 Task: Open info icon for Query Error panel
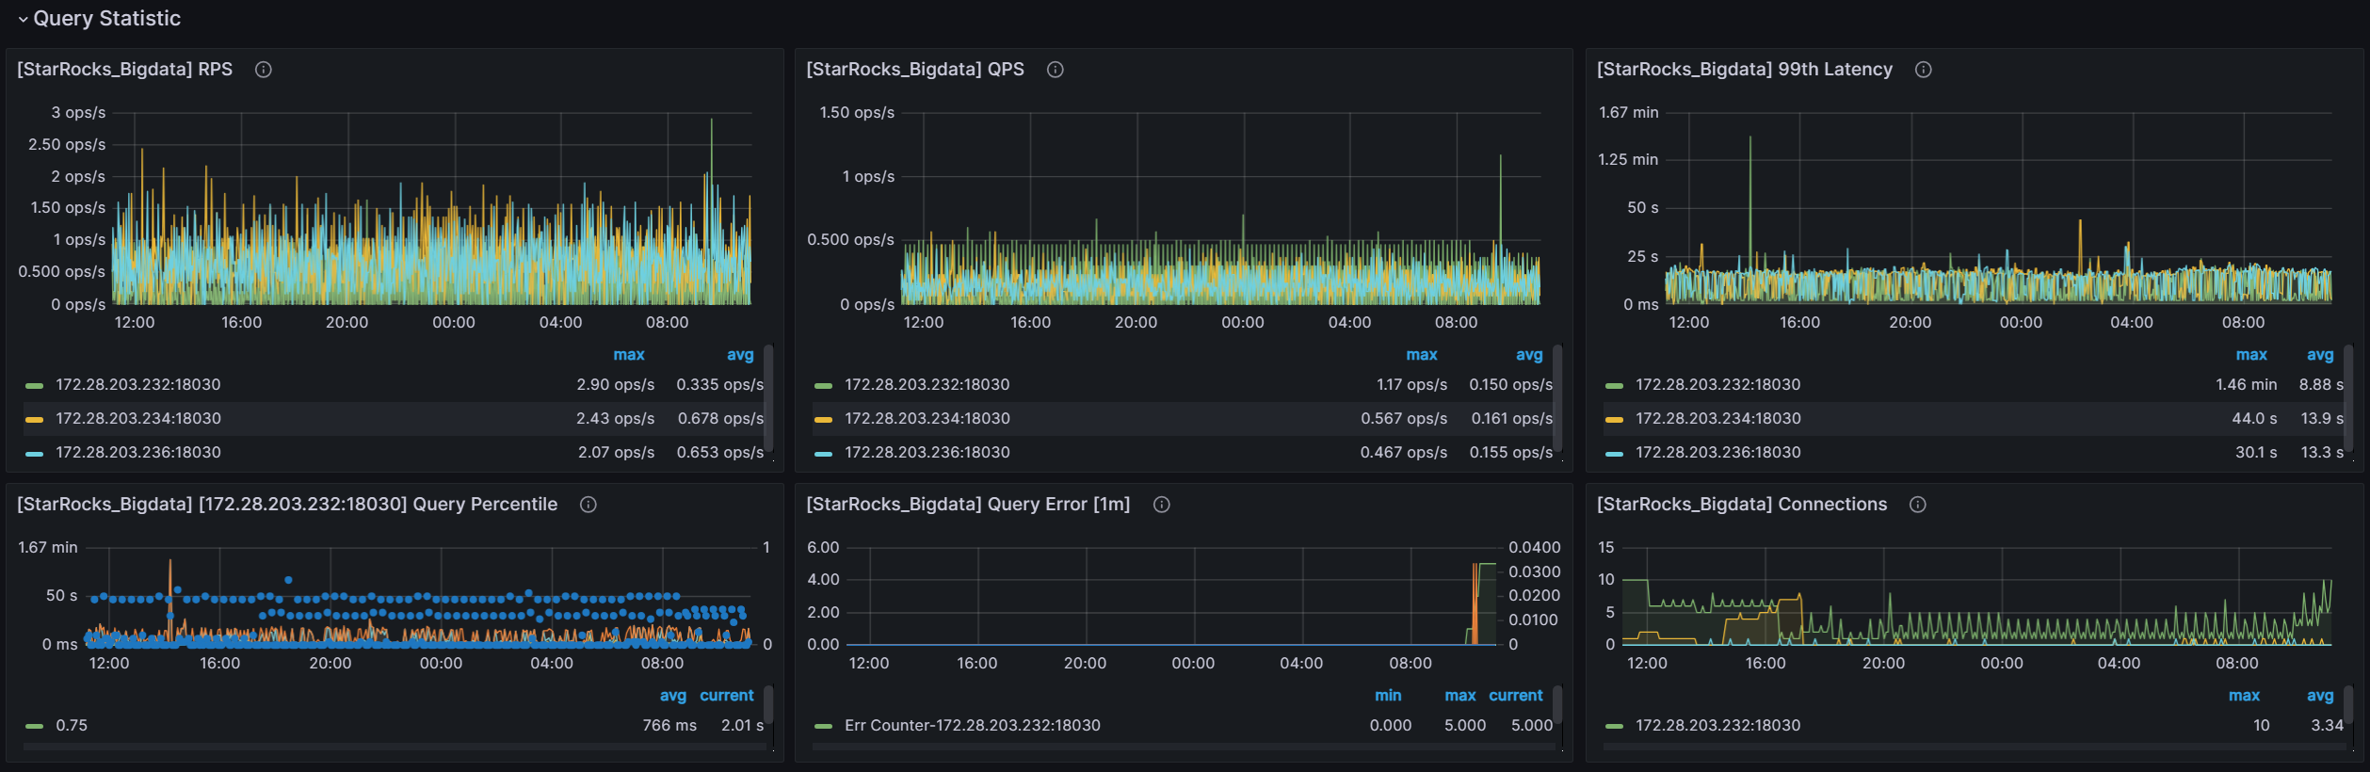point(1162,504)
